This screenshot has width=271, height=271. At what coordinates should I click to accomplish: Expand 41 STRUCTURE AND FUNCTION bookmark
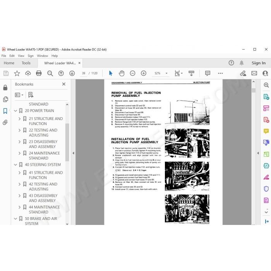point(19,173)
